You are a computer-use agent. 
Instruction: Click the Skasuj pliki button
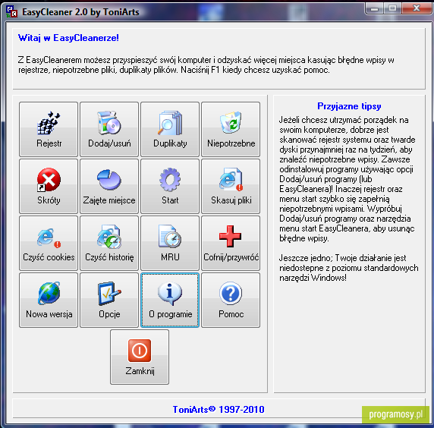pos(231,186)
